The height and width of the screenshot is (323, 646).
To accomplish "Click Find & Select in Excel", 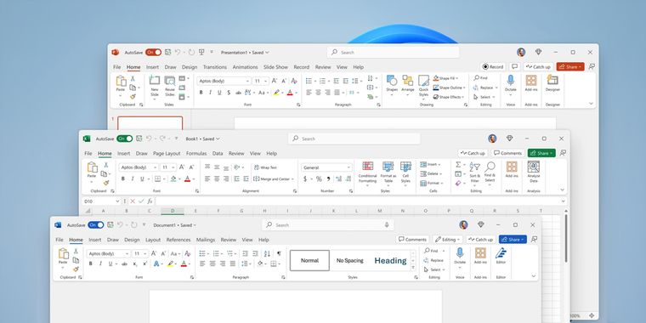I will pyautogui.click(x=490, y=173).
